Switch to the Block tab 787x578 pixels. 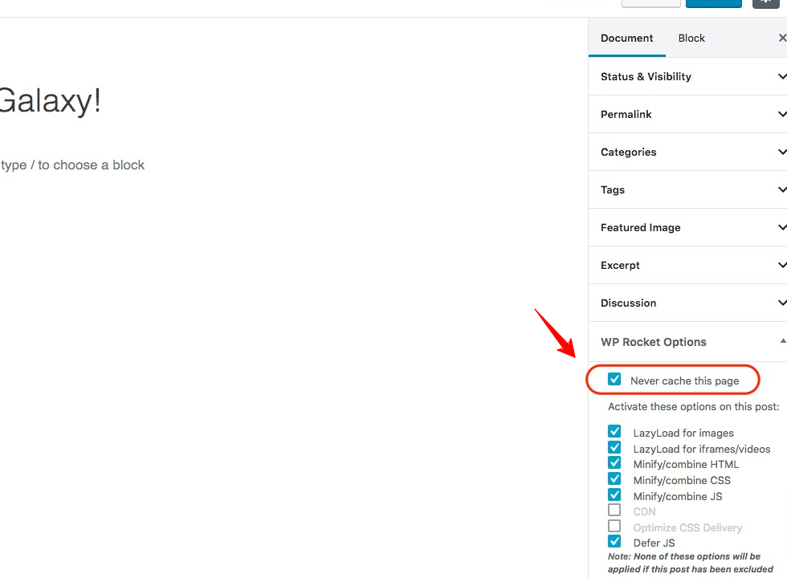691,39
